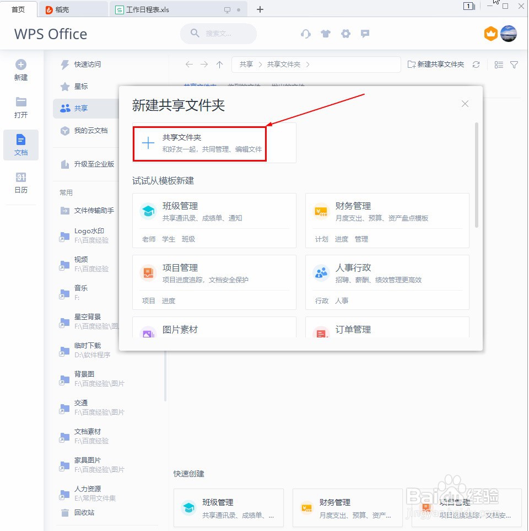Select 星标 in sidebar

74,87
